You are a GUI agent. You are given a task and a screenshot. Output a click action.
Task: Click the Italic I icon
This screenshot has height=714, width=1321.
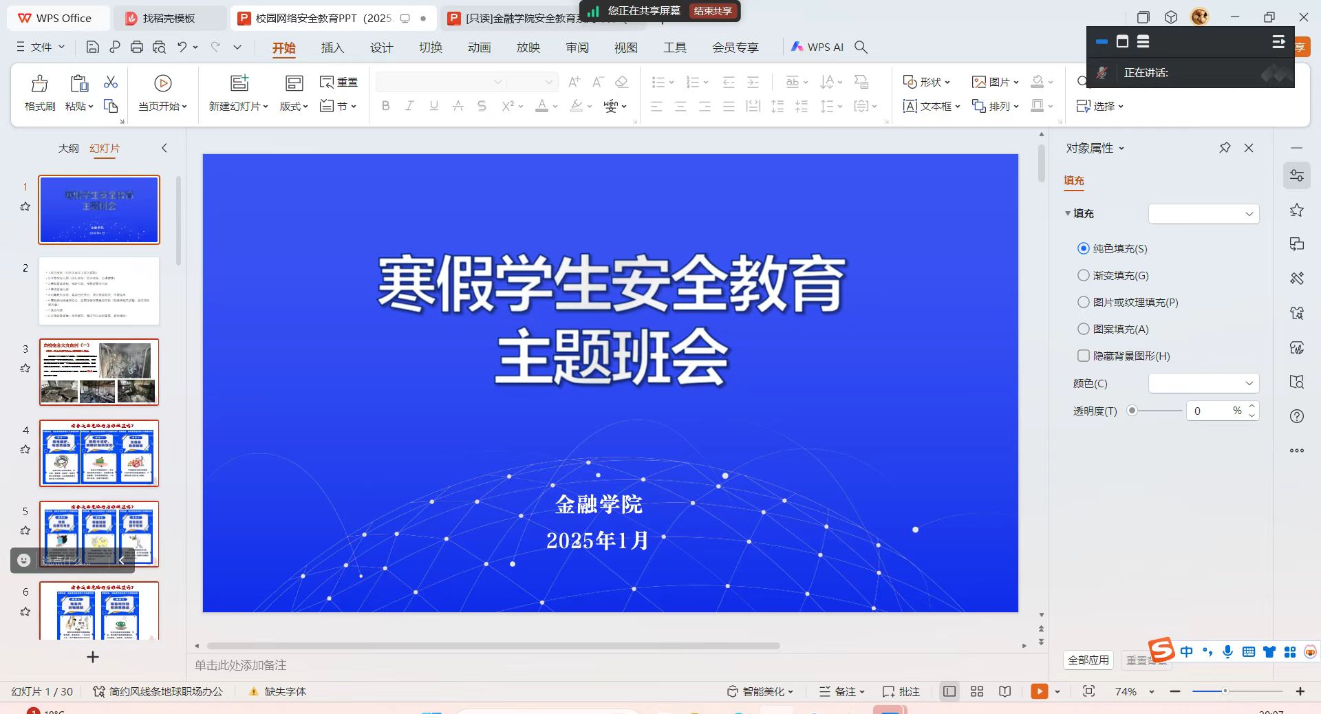click(x=409, y=106)
